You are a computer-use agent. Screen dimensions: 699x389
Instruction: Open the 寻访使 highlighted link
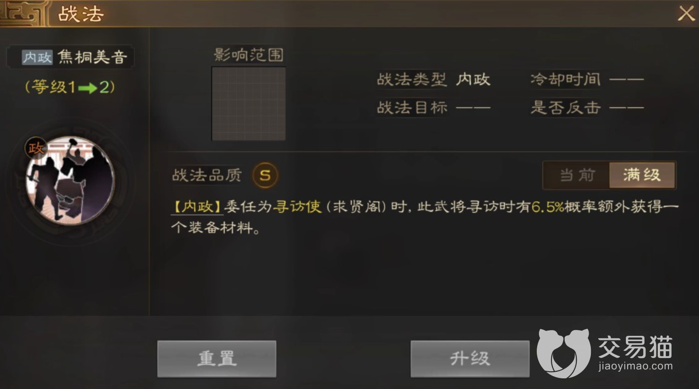[297, 206]
